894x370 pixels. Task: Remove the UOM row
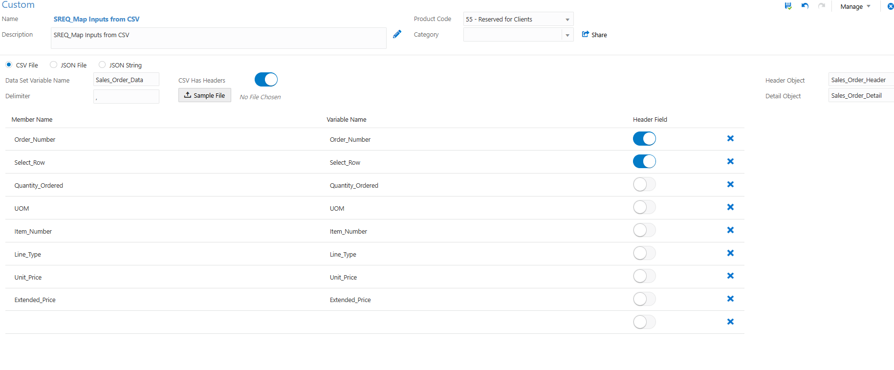coord(730,207)
